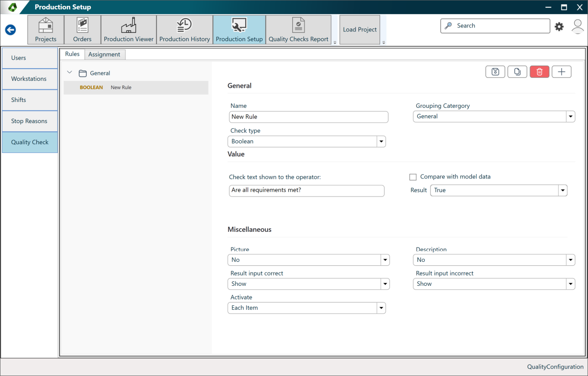
Task: Switch to the Assignment tab
Action: coord(104,54)
